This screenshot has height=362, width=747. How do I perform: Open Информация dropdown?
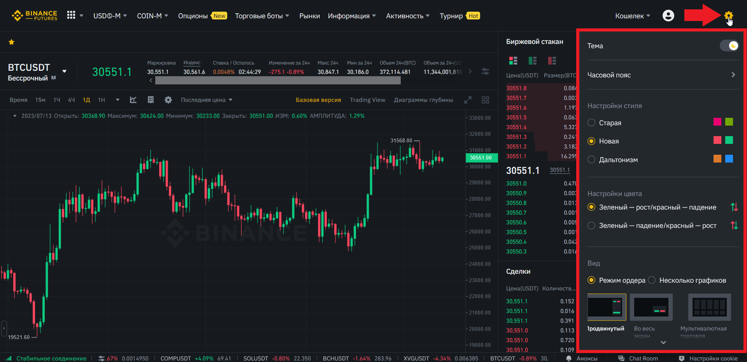point(352,16)
